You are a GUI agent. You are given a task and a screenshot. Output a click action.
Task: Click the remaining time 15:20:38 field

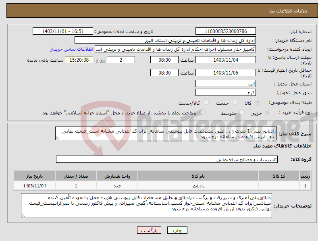79,60
